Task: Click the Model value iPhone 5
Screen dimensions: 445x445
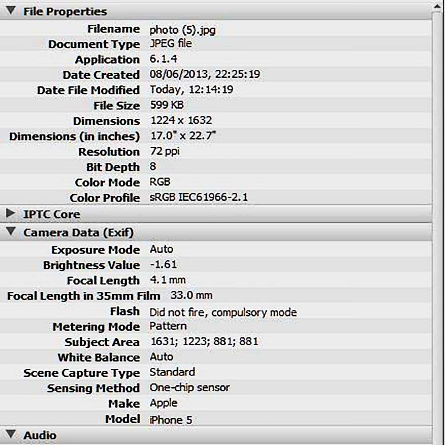Action: point(171,420)
